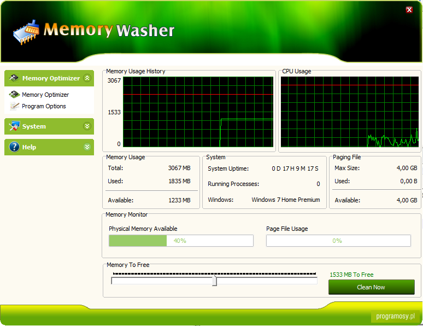Click the Running Processes label
423x326 pixels.
point(233,184)
